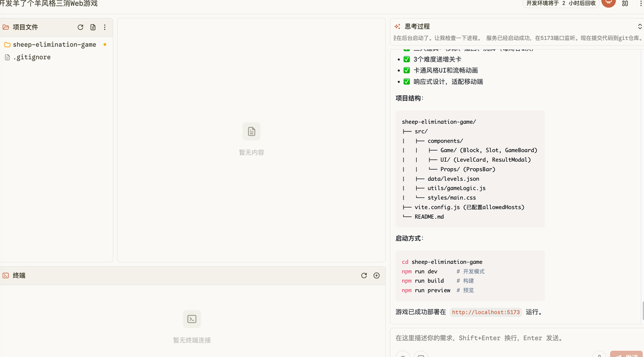Click the 开发环境将于 2 小时后回收 badge
This screenshot has height=357, width=644.
coord(560,3)
